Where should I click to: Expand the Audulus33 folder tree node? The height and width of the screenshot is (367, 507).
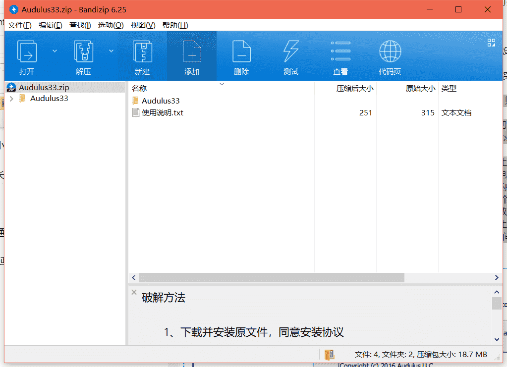11,99
